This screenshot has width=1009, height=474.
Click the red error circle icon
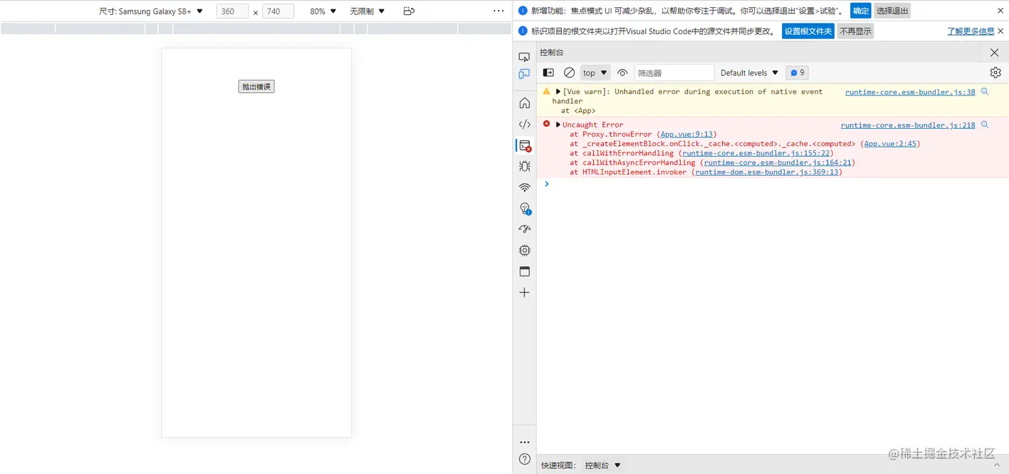pos(547,124)
